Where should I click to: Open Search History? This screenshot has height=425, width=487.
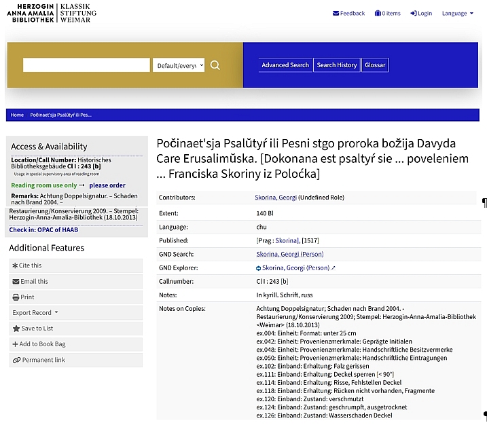click(337, 65)
